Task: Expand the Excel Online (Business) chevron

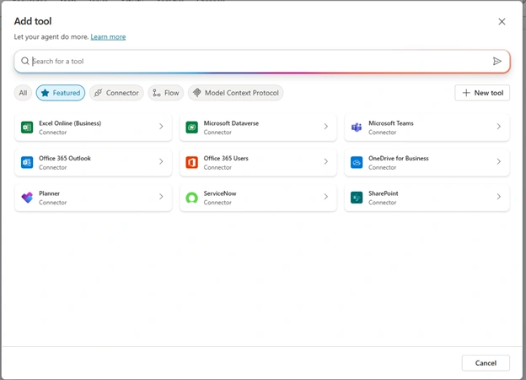Action: (161, 127)
